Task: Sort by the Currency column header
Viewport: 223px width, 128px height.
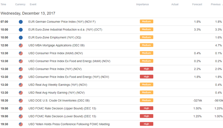Action: click(20, 4)
